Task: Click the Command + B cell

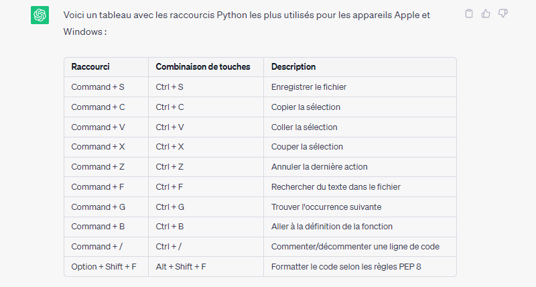Action: point(98,227)
